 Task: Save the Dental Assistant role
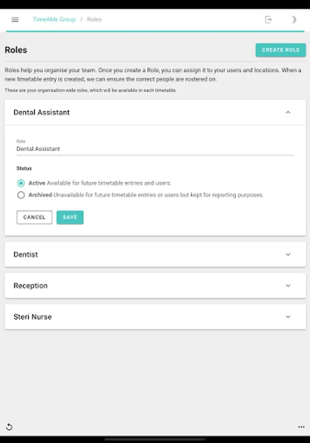pyautogui.click(x=70, y=218)
